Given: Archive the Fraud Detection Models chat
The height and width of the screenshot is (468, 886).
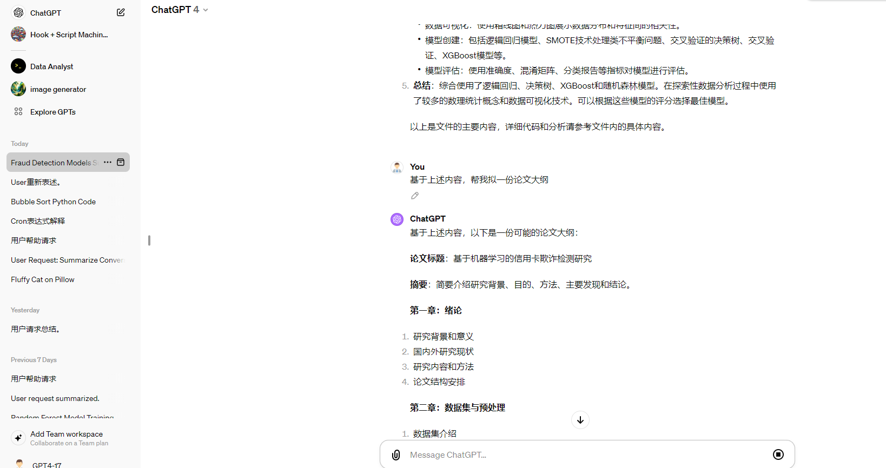Looking at the screenshot, I should (x=121, y=162).
